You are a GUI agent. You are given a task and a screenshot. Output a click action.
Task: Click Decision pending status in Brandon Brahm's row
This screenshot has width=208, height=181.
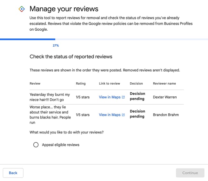tap(137, 114)
